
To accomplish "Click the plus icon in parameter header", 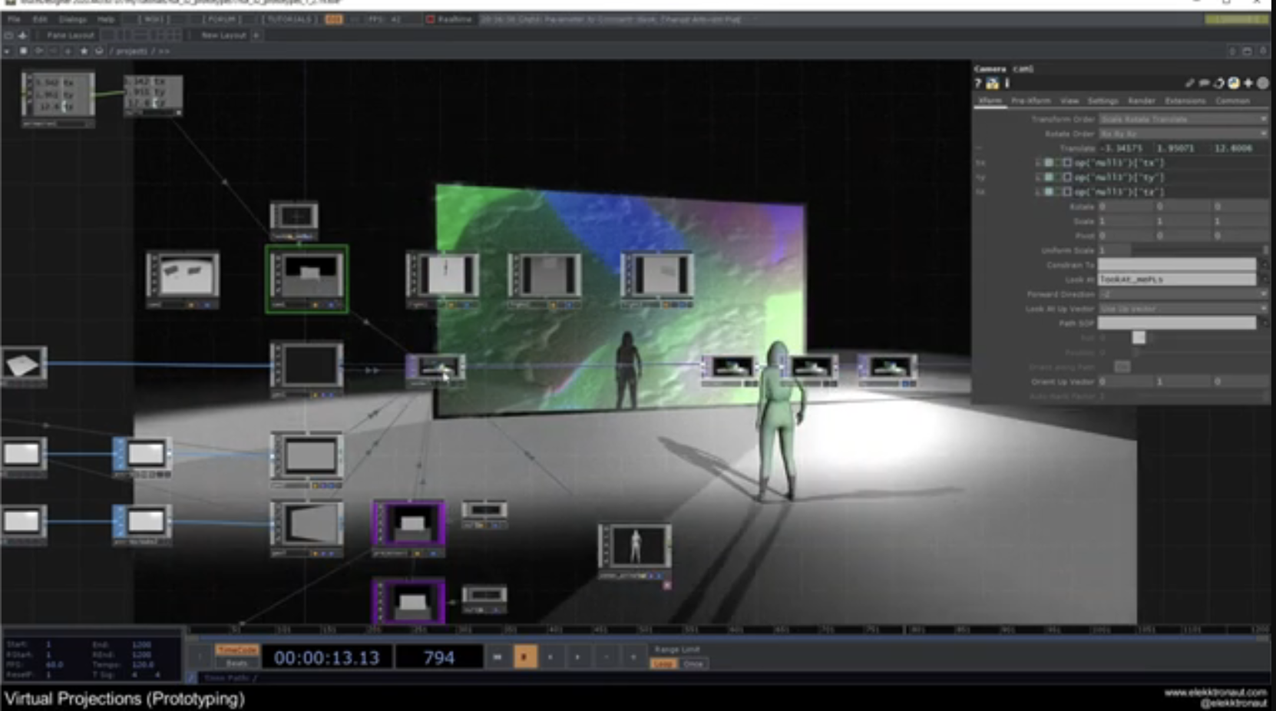I will (1248, 83).
